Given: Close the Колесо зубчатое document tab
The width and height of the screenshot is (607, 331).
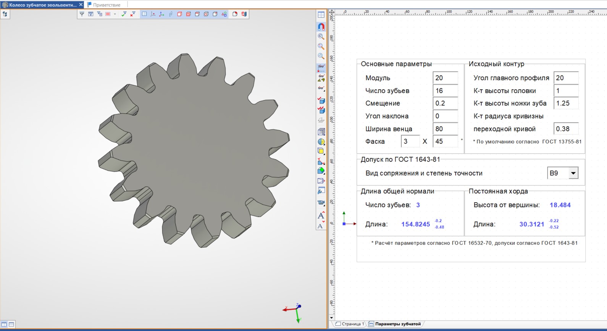Looking at the screenshot, I should 81,5.
